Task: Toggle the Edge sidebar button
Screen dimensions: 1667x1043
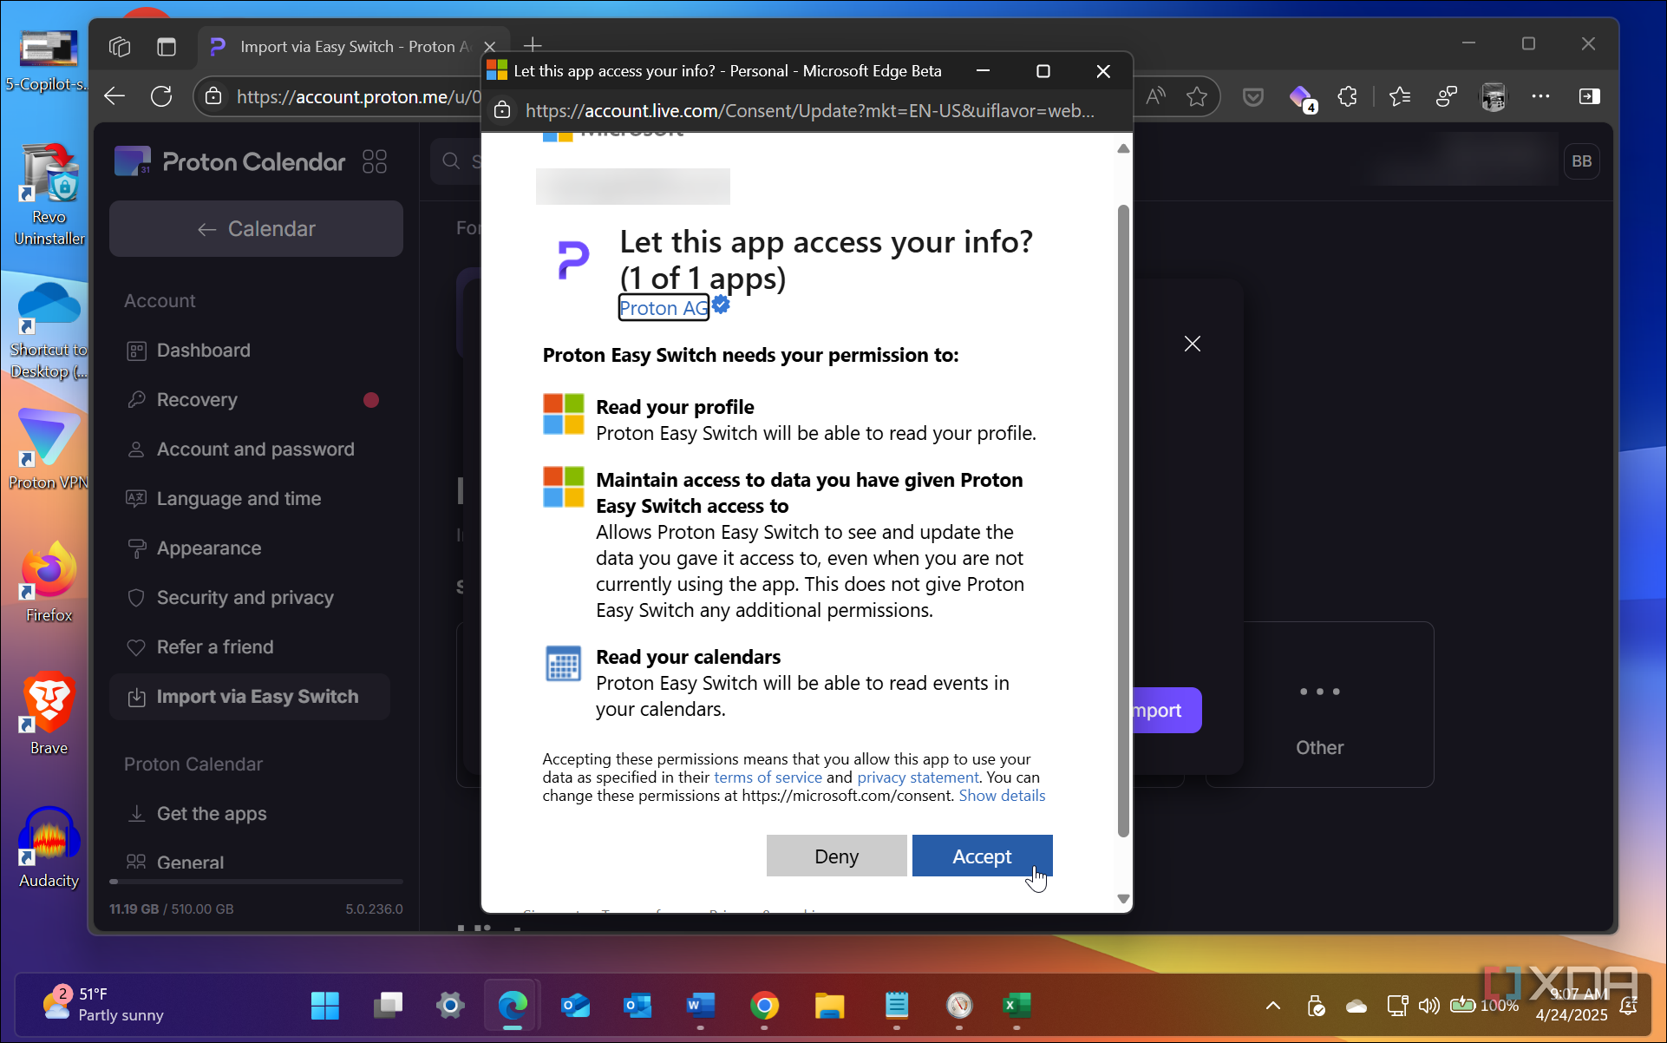Action: point(1589,96)
